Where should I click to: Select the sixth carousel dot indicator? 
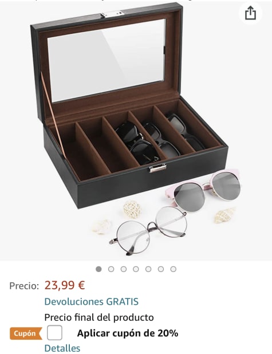[161, 269]
